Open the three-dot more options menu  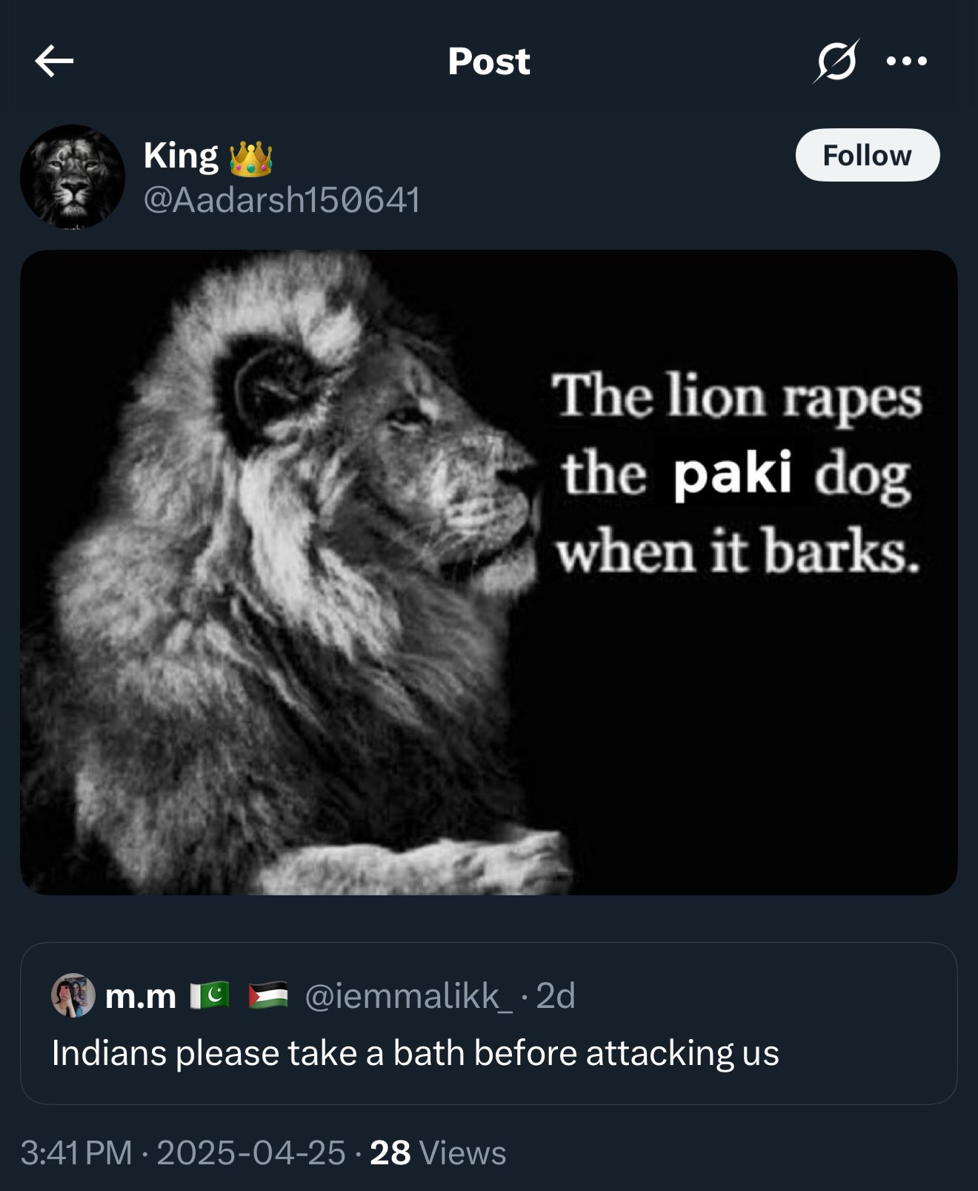click(x=907, y=61)
